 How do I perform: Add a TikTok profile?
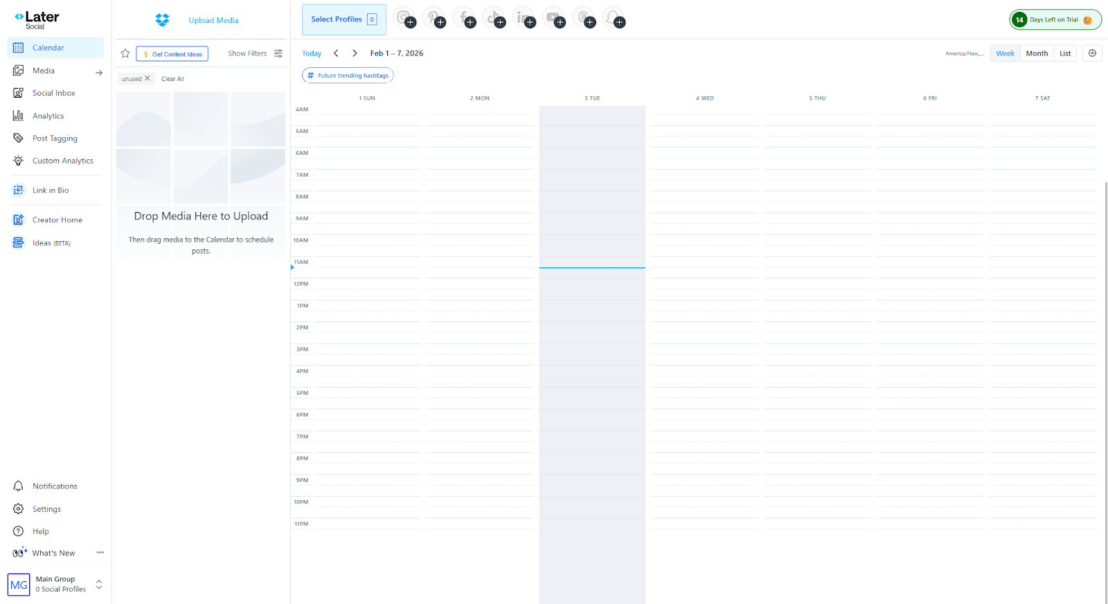[494, 18]
